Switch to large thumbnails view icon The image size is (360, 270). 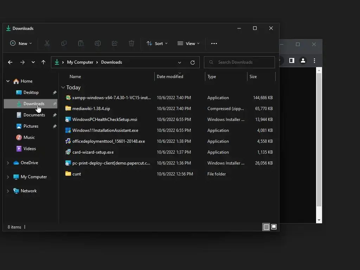[274, 227]
